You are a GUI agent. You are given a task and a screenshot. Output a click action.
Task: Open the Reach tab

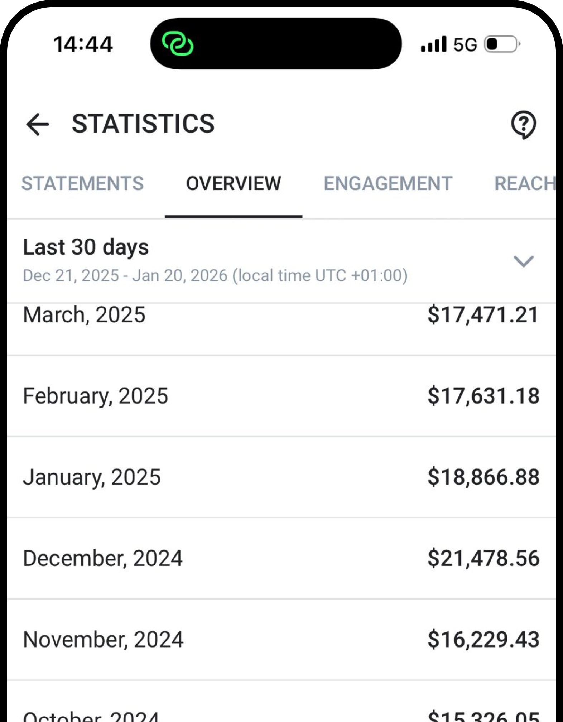coord(524,184)
